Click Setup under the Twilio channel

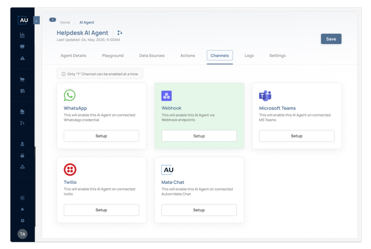click(x=101, y=210)
